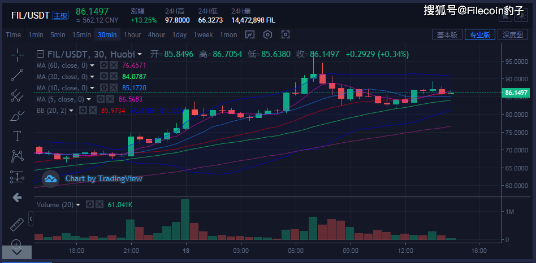
Task: Click the back arrow in the left toolbar
Action: tap(17, 198)
